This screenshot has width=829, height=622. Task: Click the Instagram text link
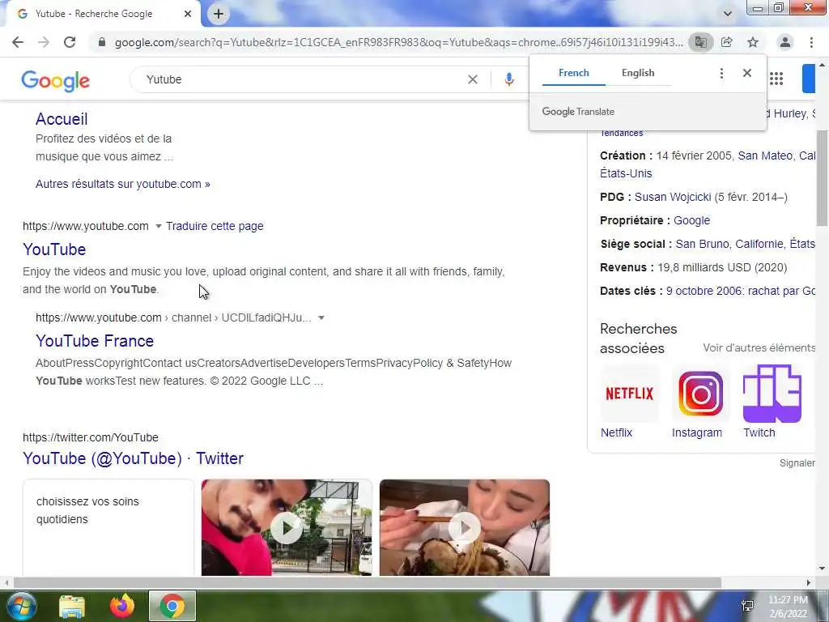click(697, 432)
